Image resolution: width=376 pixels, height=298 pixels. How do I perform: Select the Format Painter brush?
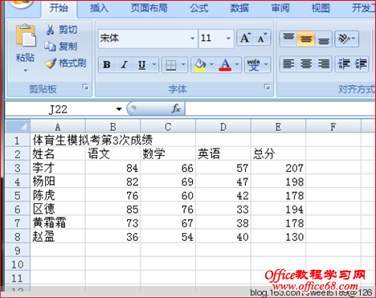(51, 63)
